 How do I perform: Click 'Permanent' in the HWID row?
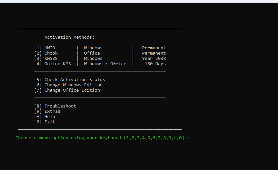click(154, 48)
